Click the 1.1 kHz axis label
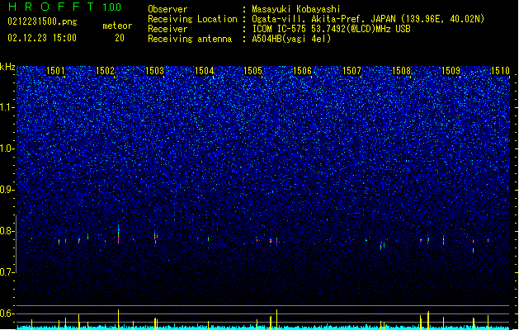The image size is (519, 330). [7, 107]
